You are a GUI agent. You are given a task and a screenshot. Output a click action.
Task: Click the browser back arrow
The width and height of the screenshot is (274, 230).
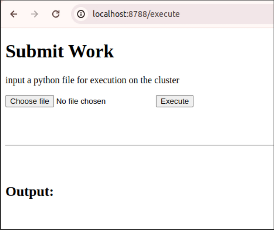(x=14, y=14)
